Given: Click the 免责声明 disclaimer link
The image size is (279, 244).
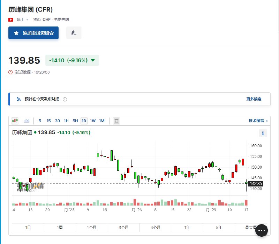Looking at the screenshot, I should pos(61,20).
